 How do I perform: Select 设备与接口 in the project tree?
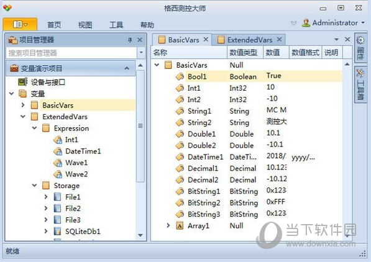(x=48, y=83)
